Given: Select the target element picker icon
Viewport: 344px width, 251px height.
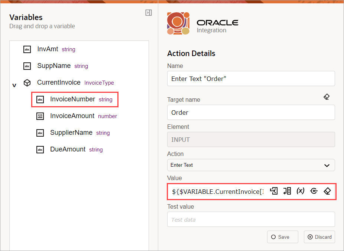Looking at the screenshot, I should click(x=314, y=191).
